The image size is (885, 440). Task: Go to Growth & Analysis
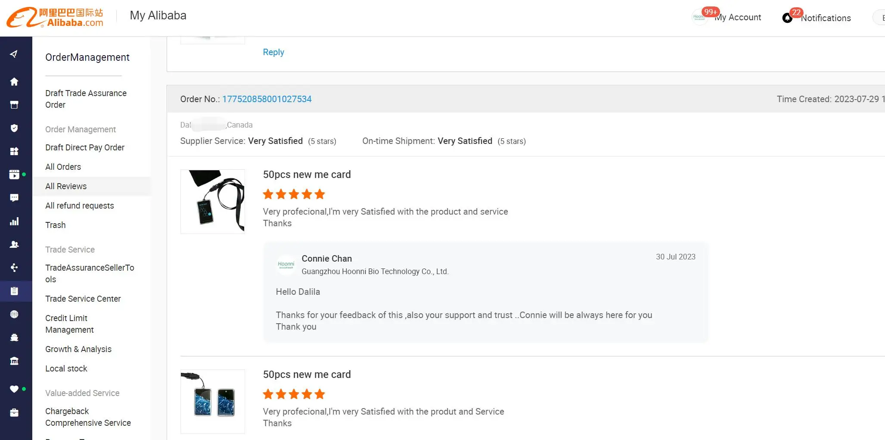coord(78,349)
